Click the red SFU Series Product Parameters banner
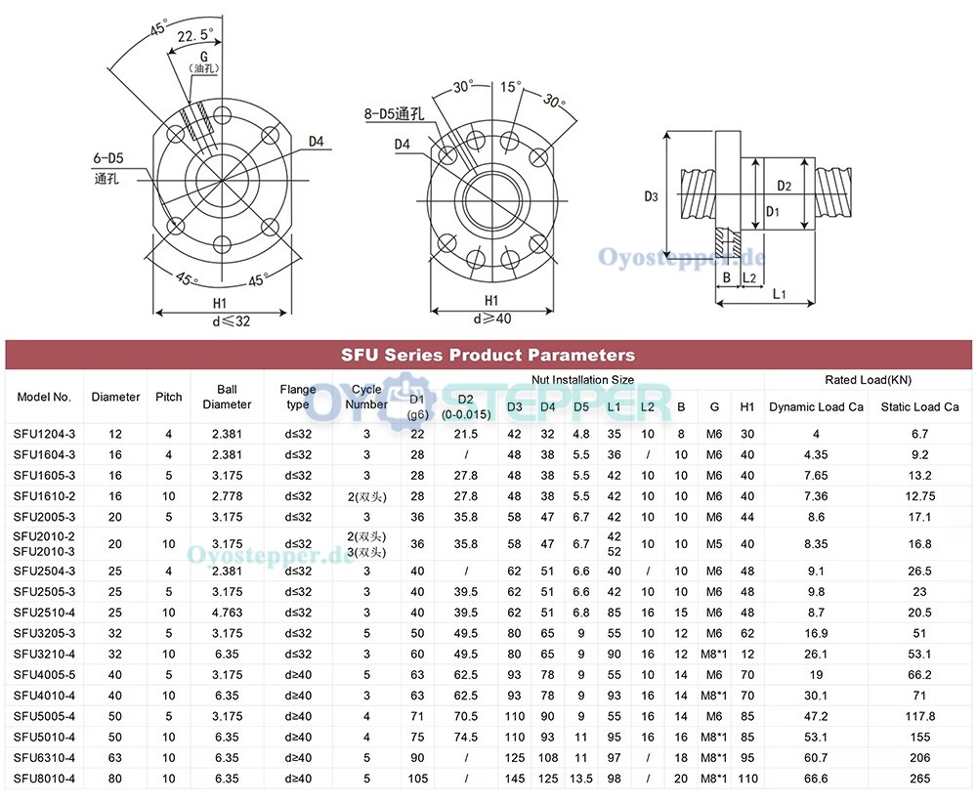Screen dimensions: 977x805 click(488, 355)
